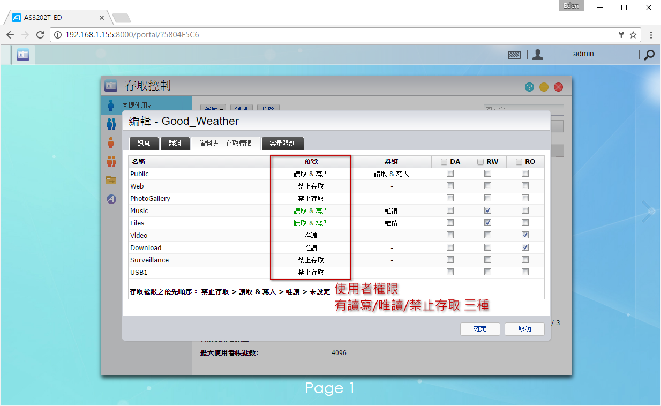Toggle the DA header checkbox

click(445, 162)
